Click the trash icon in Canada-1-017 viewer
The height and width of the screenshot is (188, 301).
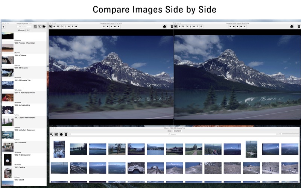coord(172,26)
